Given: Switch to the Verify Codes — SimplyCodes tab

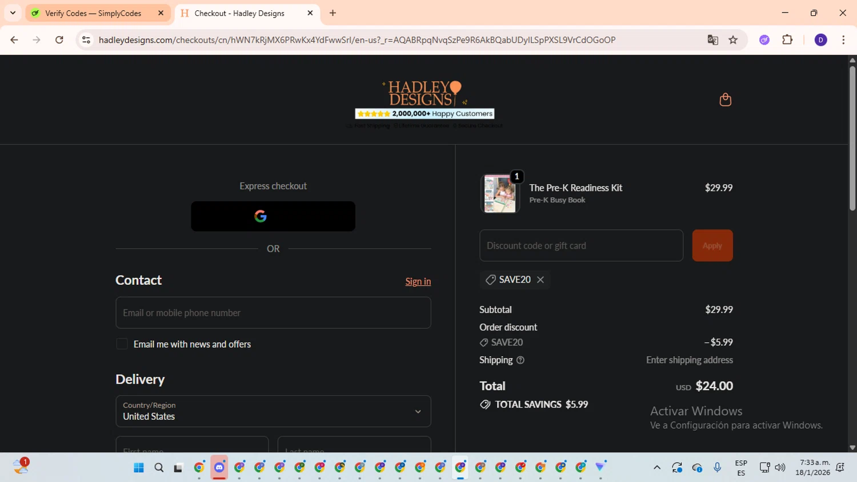Looking at the screenshot, I should 93,13.
